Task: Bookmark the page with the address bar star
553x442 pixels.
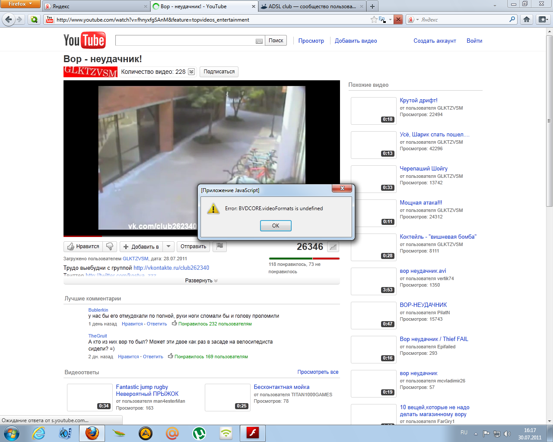Action: point(374,19)
